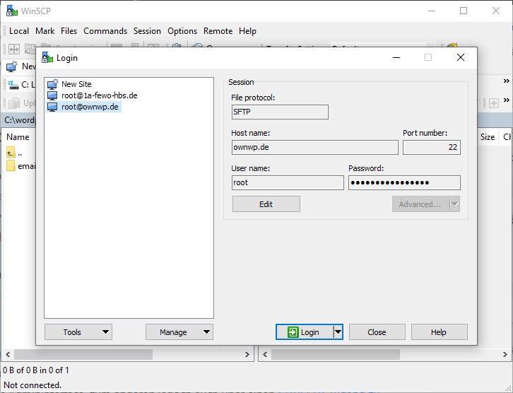Viewport: 513px width, 393px height.
Task: Minimize the main WinSCP window
Action: click(432, 11)
